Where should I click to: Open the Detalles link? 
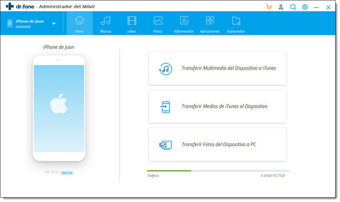click(x=67, y=173)
